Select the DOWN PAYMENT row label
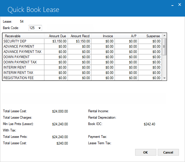Image resolution: width=185 pixels, height=162 pixels. 23,57
